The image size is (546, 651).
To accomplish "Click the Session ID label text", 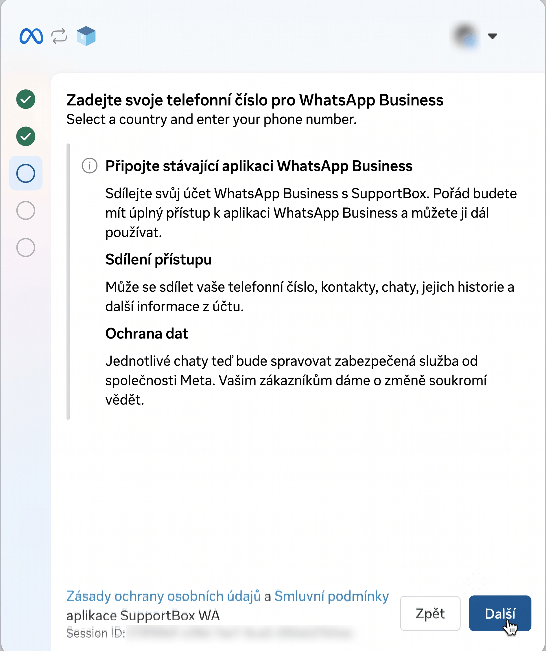I will 96,633.
